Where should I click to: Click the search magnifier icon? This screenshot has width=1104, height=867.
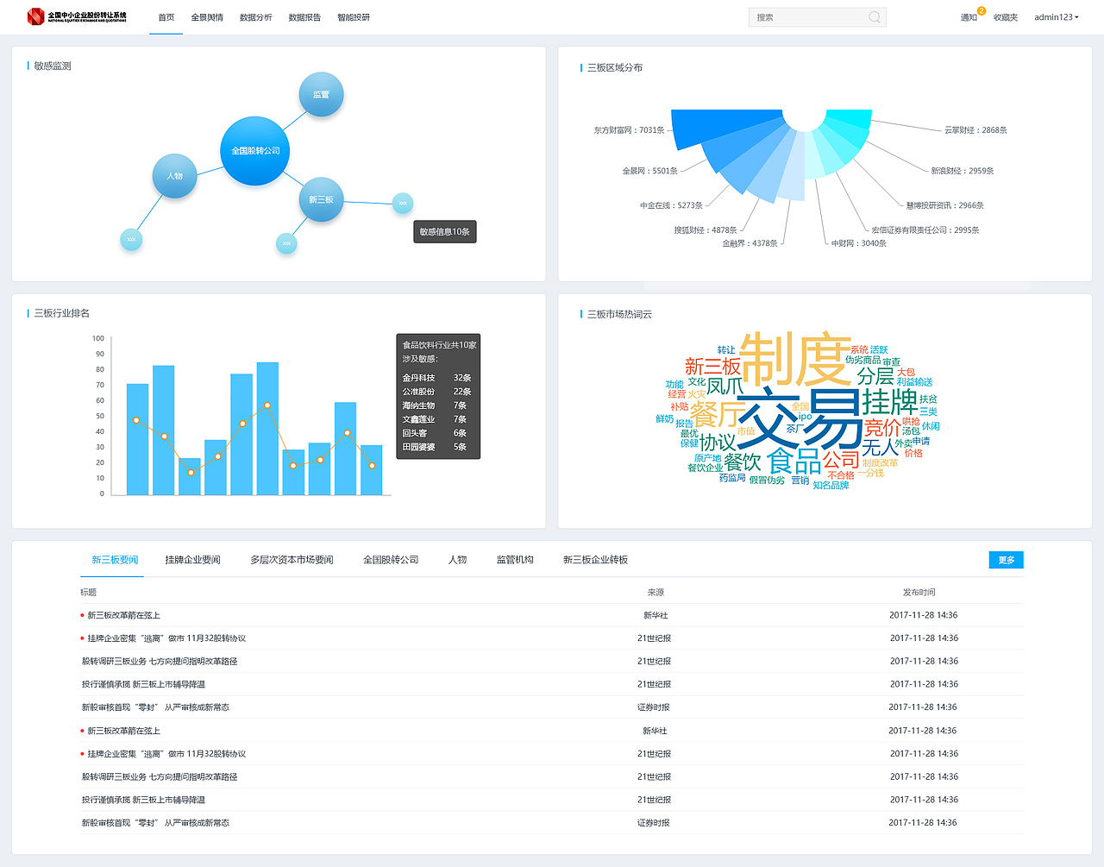(875, 17)
